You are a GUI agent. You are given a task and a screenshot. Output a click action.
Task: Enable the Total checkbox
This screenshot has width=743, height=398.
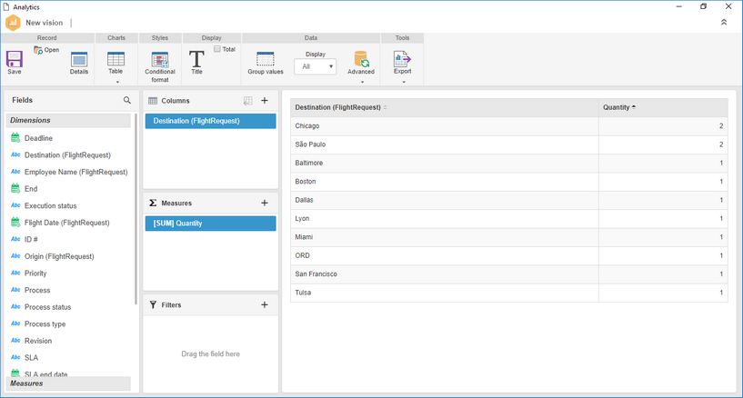pyautogui.click(x=217, y=49)
